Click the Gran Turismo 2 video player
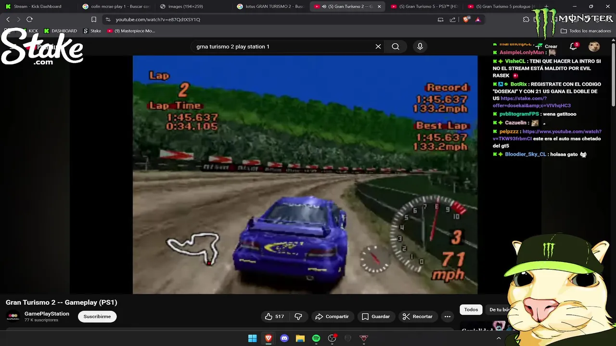The width and height of the screenshot is (616, 346). (305, 174)
